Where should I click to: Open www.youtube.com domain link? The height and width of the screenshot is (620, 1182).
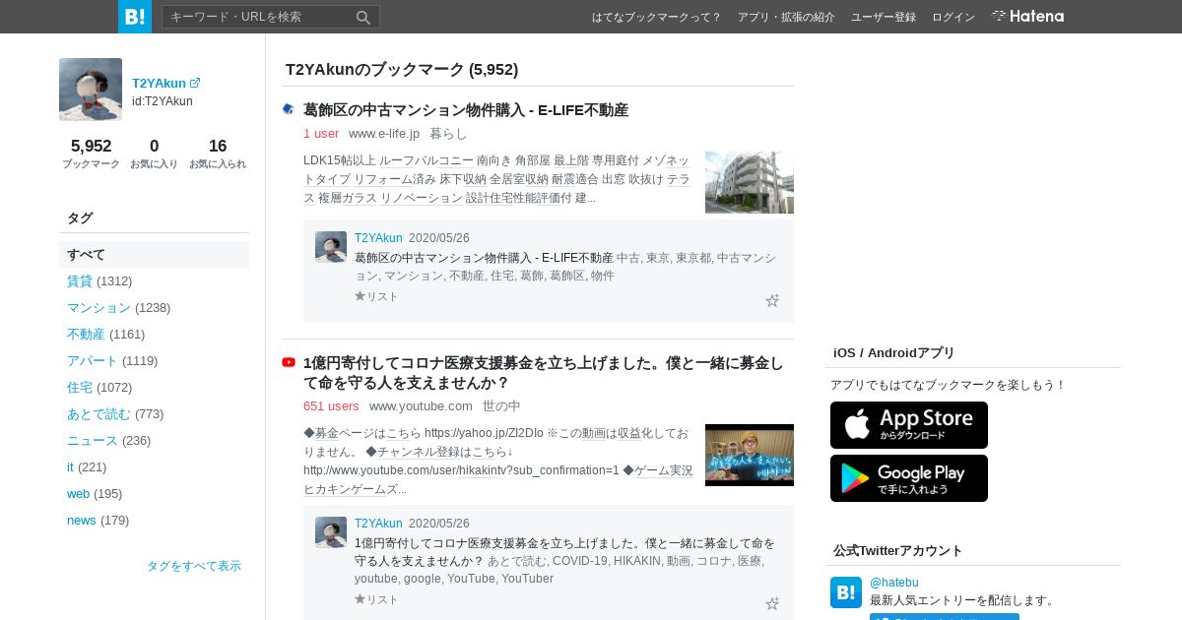421,405
